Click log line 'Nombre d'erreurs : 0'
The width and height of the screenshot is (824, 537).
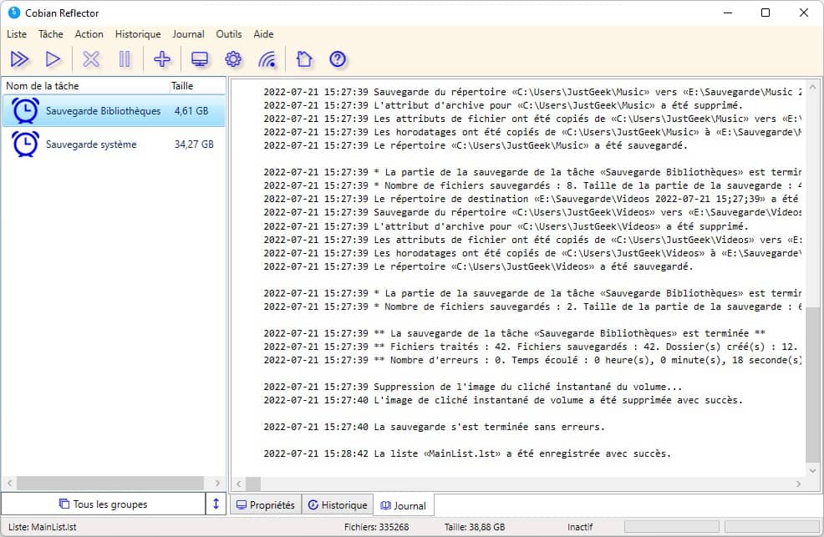click(532, 360)
